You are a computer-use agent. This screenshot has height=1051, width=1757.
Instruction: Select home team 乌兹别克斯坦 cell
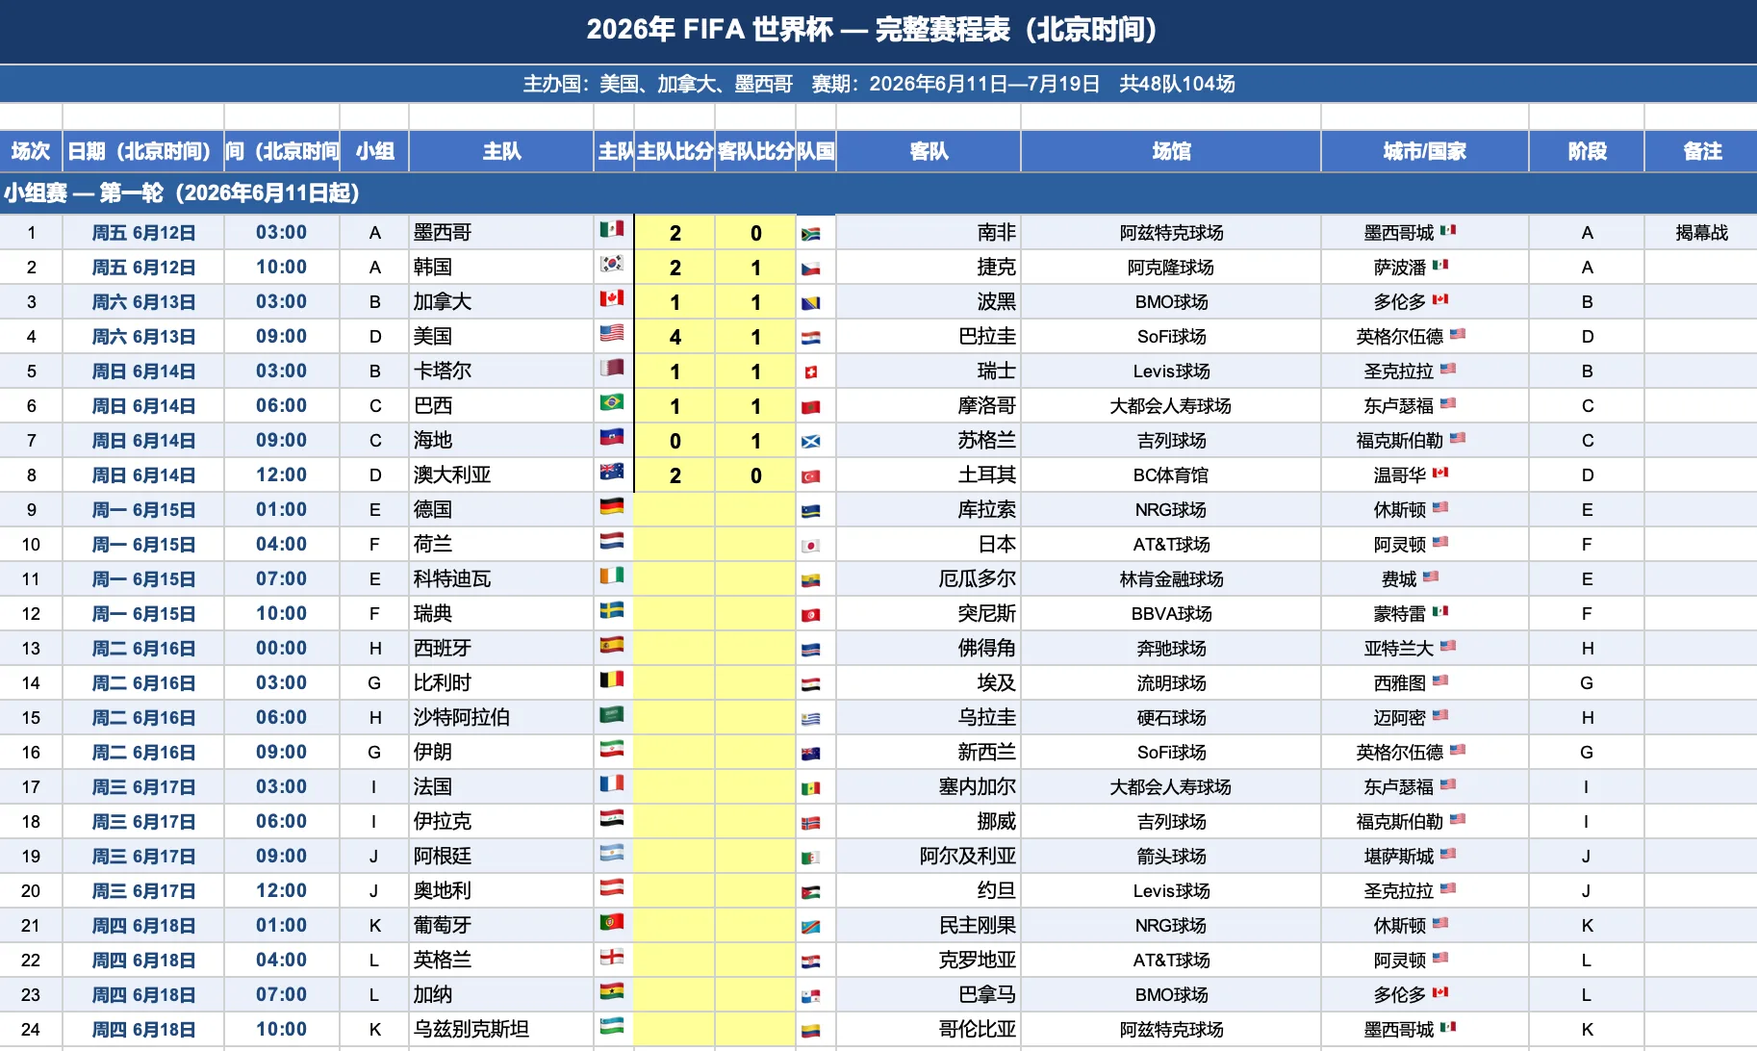(501, 1029)
